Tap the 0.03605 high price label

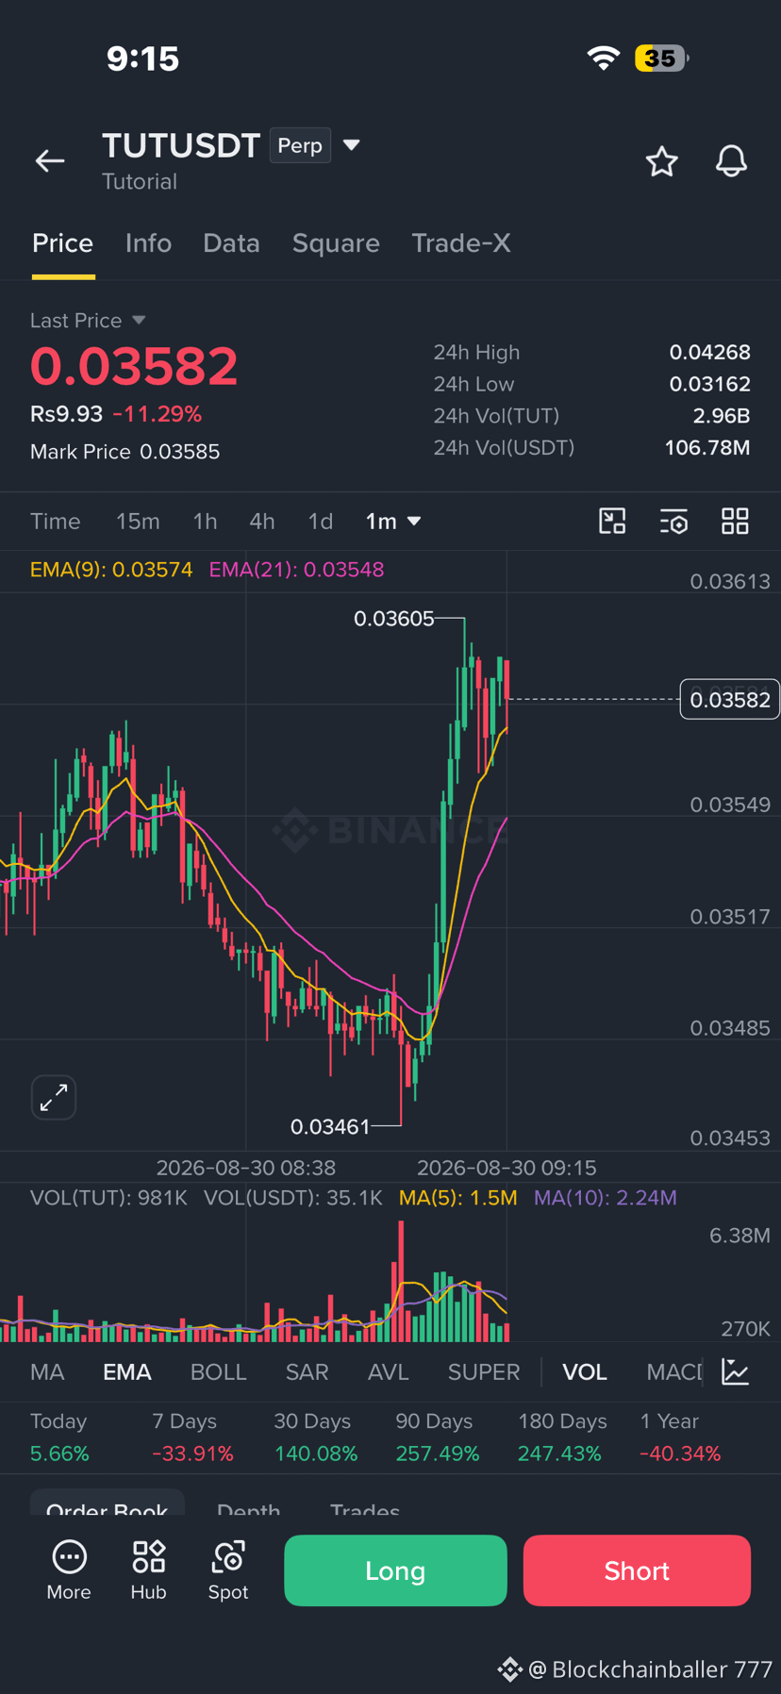(x=394, y=619)
